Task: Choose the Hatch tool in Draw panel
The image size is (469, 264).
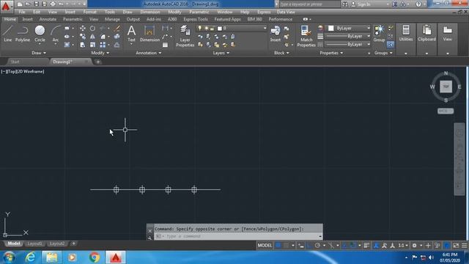Action: pos(67,45)
